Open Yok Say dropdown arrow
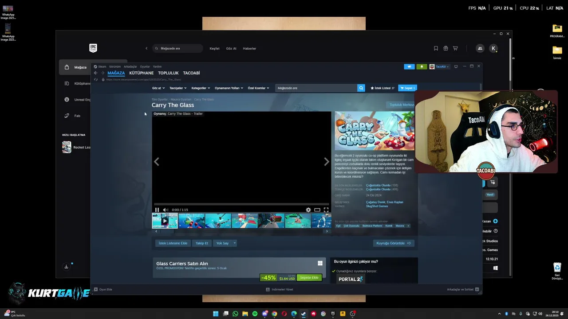This screenshot has height=319, width=568. [235, 243]
